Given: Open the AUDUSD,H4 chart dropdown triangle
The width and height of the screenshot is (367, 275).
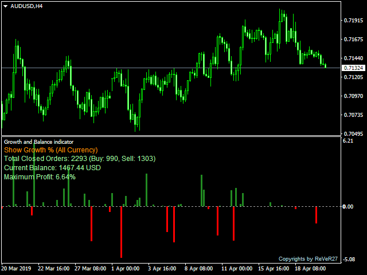Looking at the screenshot, I should coord(6,6).
